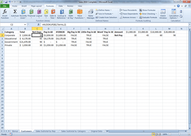
Task: Click the Calculate Now icon
Action: click(181, 12)
